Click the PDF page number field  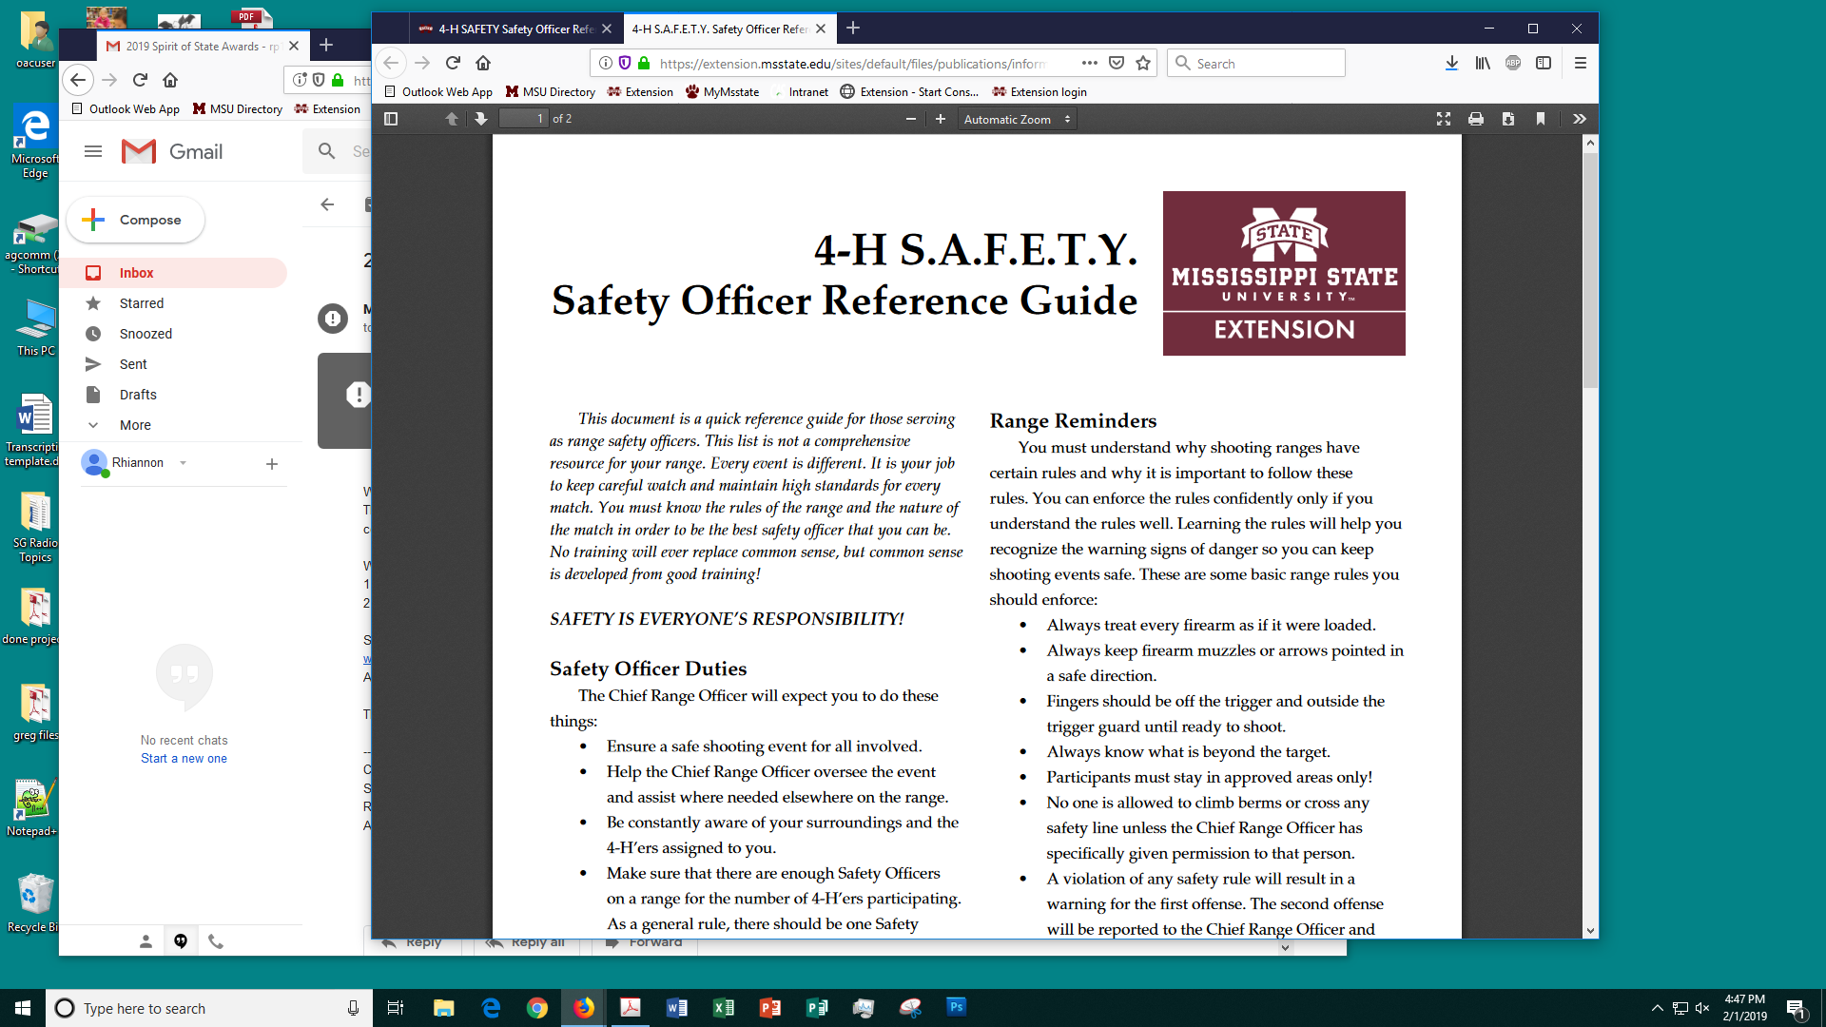524,119
